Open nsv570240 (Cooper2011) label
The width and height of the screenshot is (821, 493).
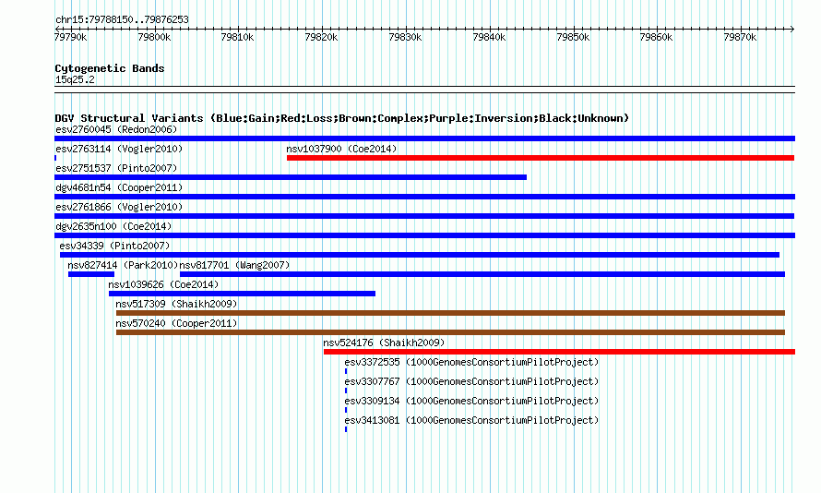click(176, 323)
